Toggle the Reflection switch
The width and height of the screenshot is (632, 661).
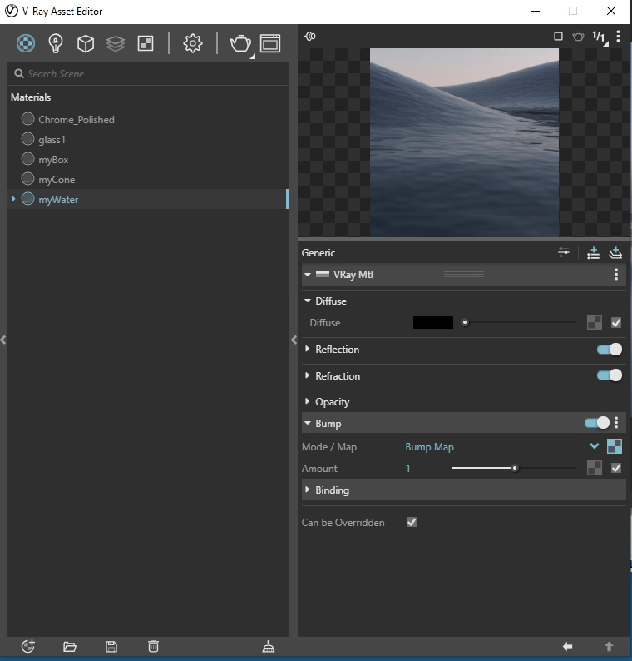click(x=610, y=350)
